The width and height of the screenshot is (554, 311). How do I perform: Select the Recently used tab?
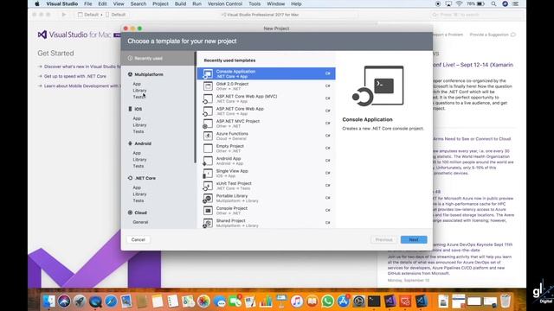tap(158, 58)
